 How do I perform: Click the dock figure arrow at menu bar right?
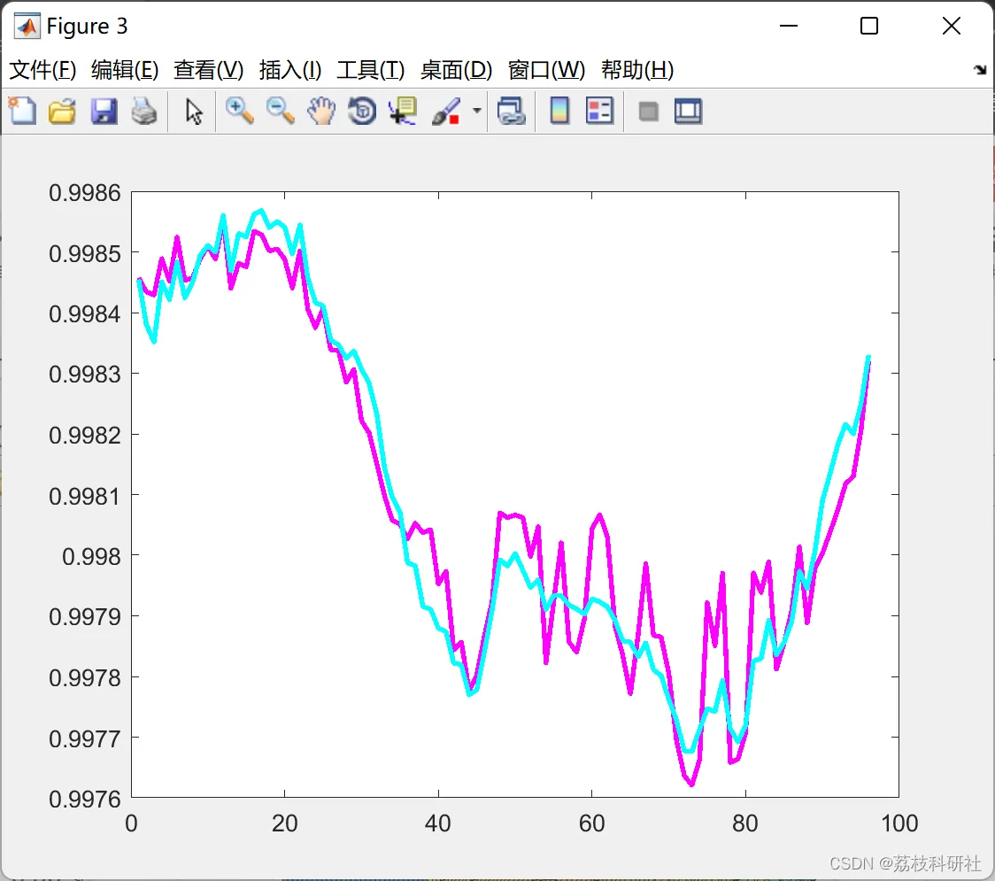point(981,69)
